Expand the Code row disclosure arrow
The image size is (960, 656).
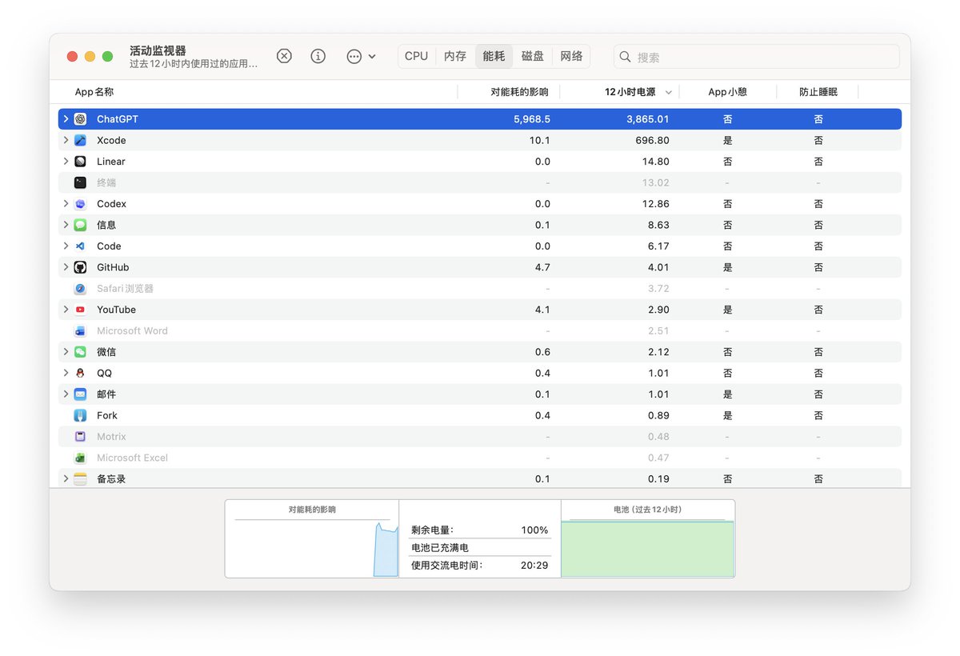(x=66, y=246)
